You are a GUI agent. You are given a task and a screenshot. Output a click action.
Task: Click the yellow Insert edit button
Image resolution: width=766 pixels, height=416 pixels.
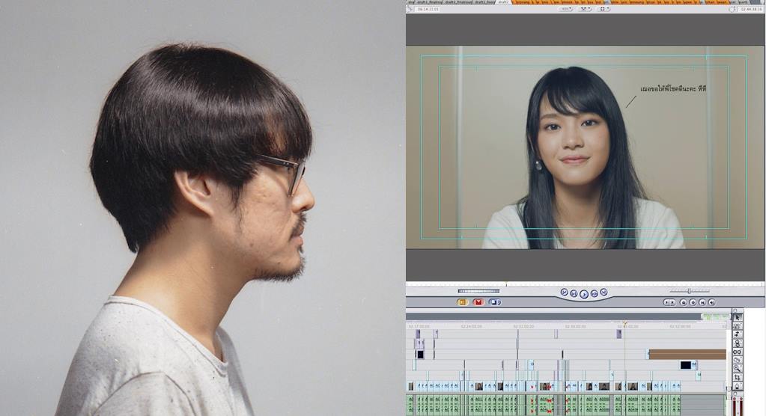tap(462, 302)
